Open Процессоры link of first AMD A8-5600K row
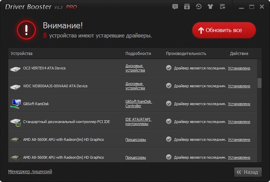The height and width of the screenshot is (182, 270). [x=136, y=139]
